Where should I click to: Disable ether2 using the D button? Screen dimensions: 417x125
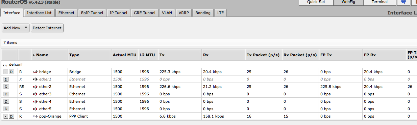[x=6, y=87]
